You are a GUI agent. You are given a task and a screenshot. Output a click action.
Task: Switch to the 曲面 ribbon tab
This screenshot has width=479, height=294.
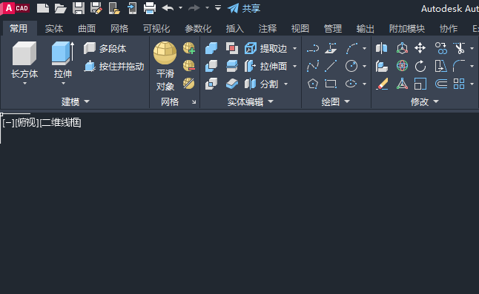click(87, 29)
